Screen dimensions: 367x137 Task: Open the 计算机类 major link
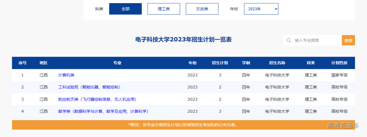pos(66,75)
